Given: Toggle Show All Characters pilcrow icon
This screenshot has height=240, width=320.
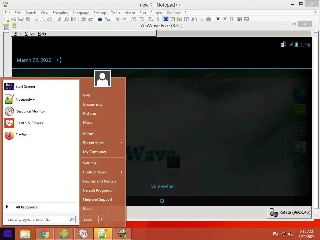Looking at the screenshot, I should [158, 19].
